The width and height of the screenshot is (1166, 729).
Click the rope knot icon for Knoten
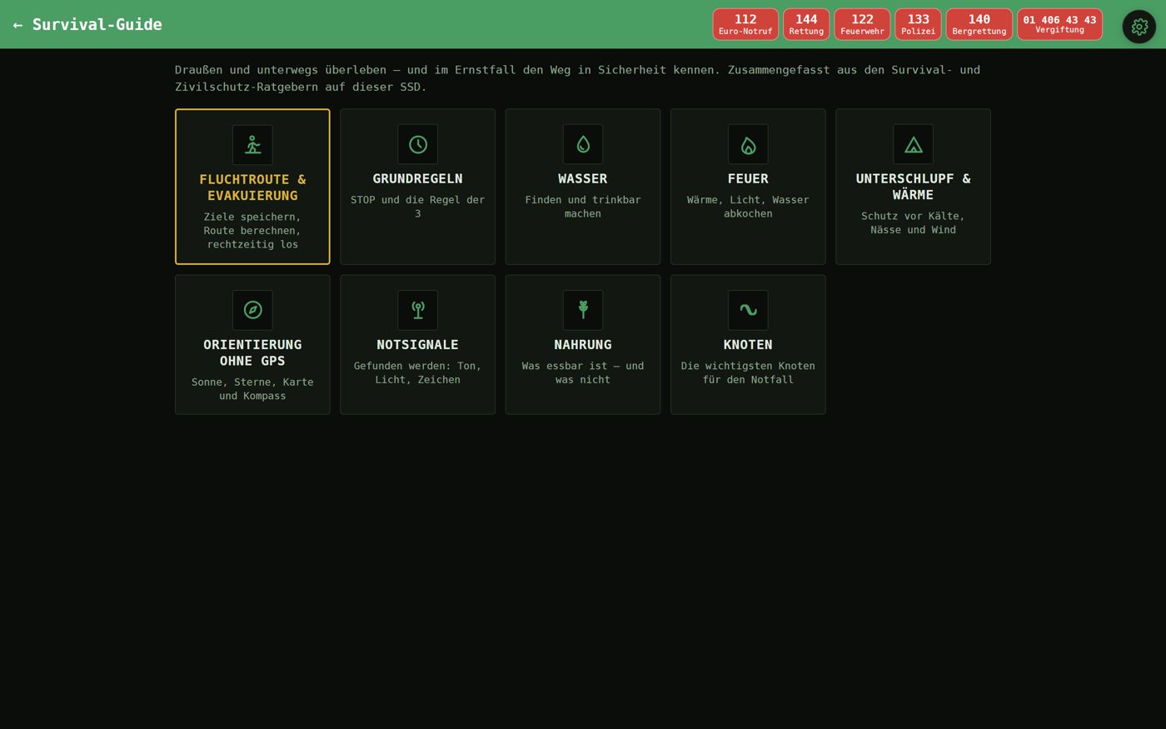tap(748, 310)
